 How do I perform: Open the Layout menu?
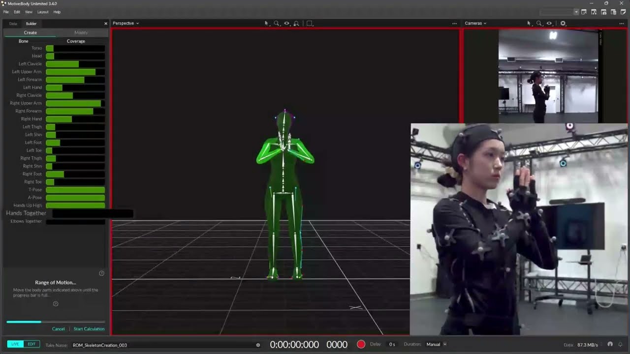43,12
